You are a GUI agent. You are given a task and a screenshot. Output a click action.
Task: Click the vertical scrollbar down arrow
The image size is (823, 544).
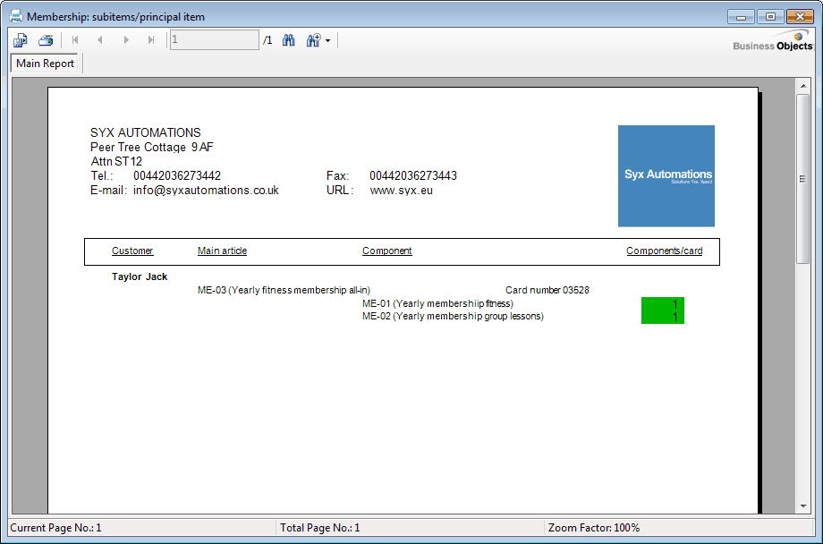pos(802,506)
